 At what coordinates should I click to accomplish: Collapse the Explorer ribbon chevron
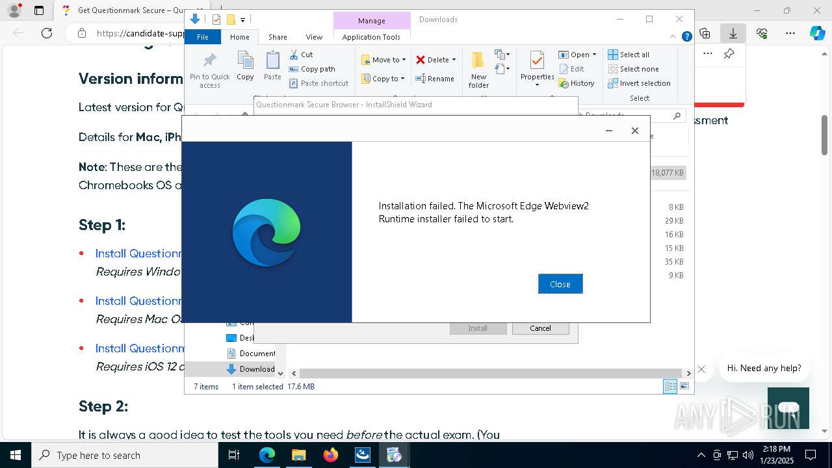point(674,37)
